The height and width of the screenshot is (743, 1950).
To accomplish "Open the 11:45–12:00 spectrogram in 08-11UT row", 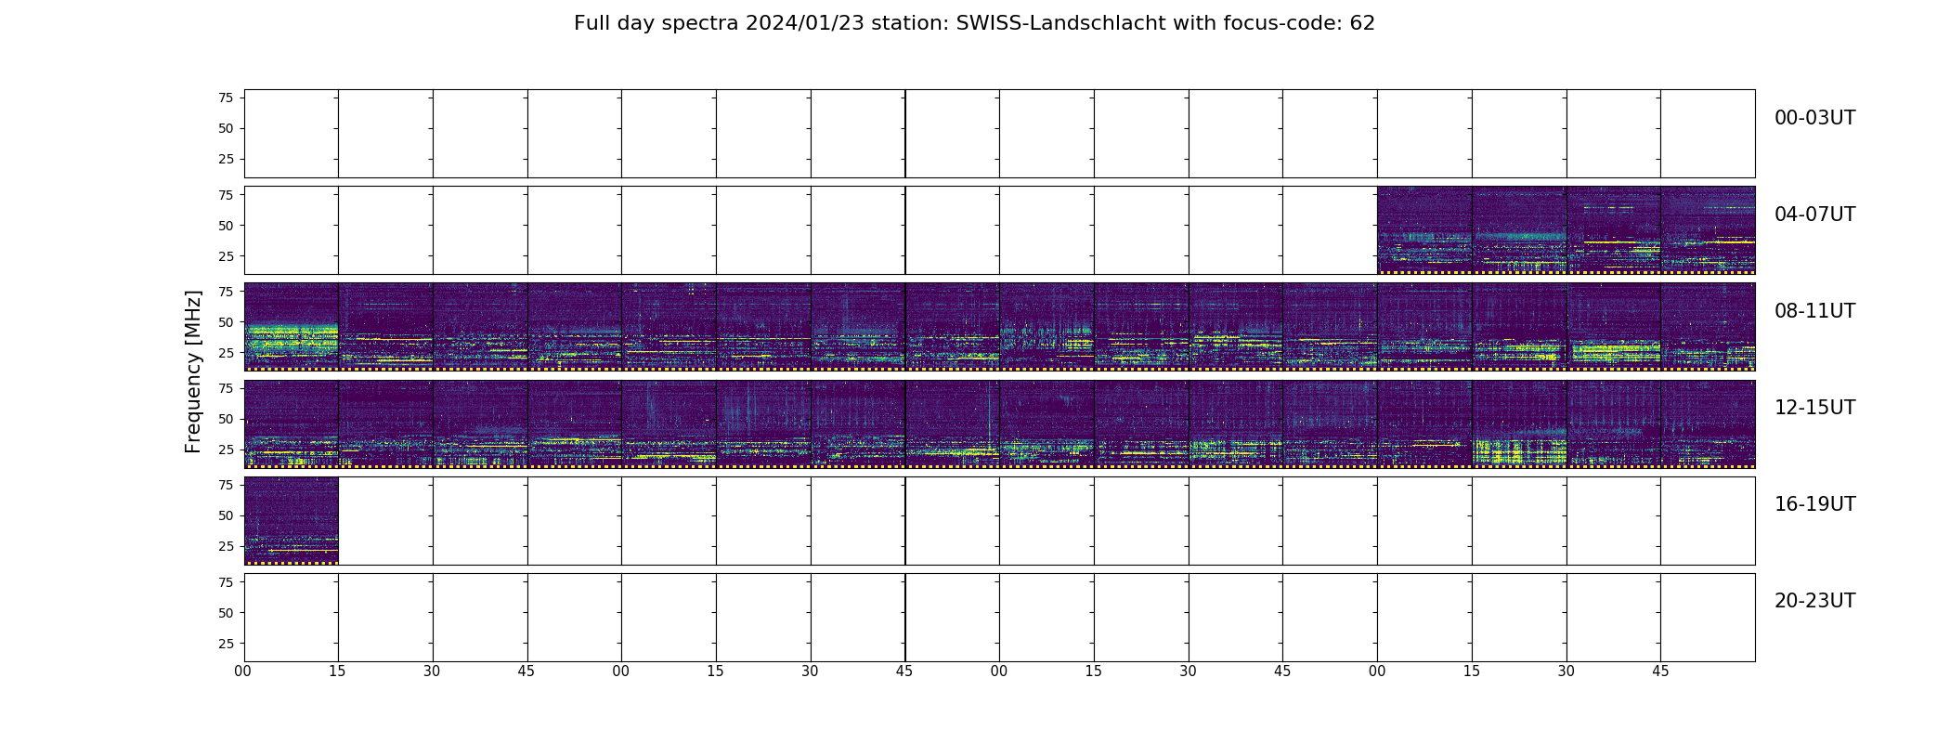I will [x=1708, y=327].
